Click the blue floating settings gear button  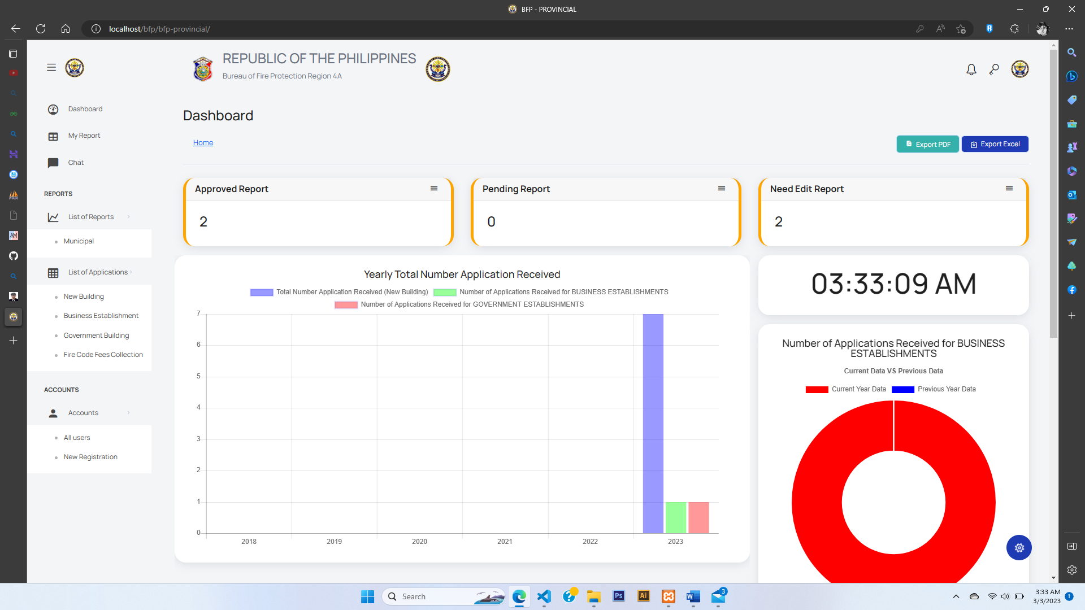coord(1019,547)
